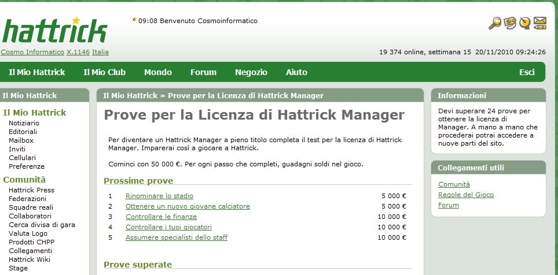Open Forum under Collegamenti utili
Viewport: 558px width, 275px height.
449,205
